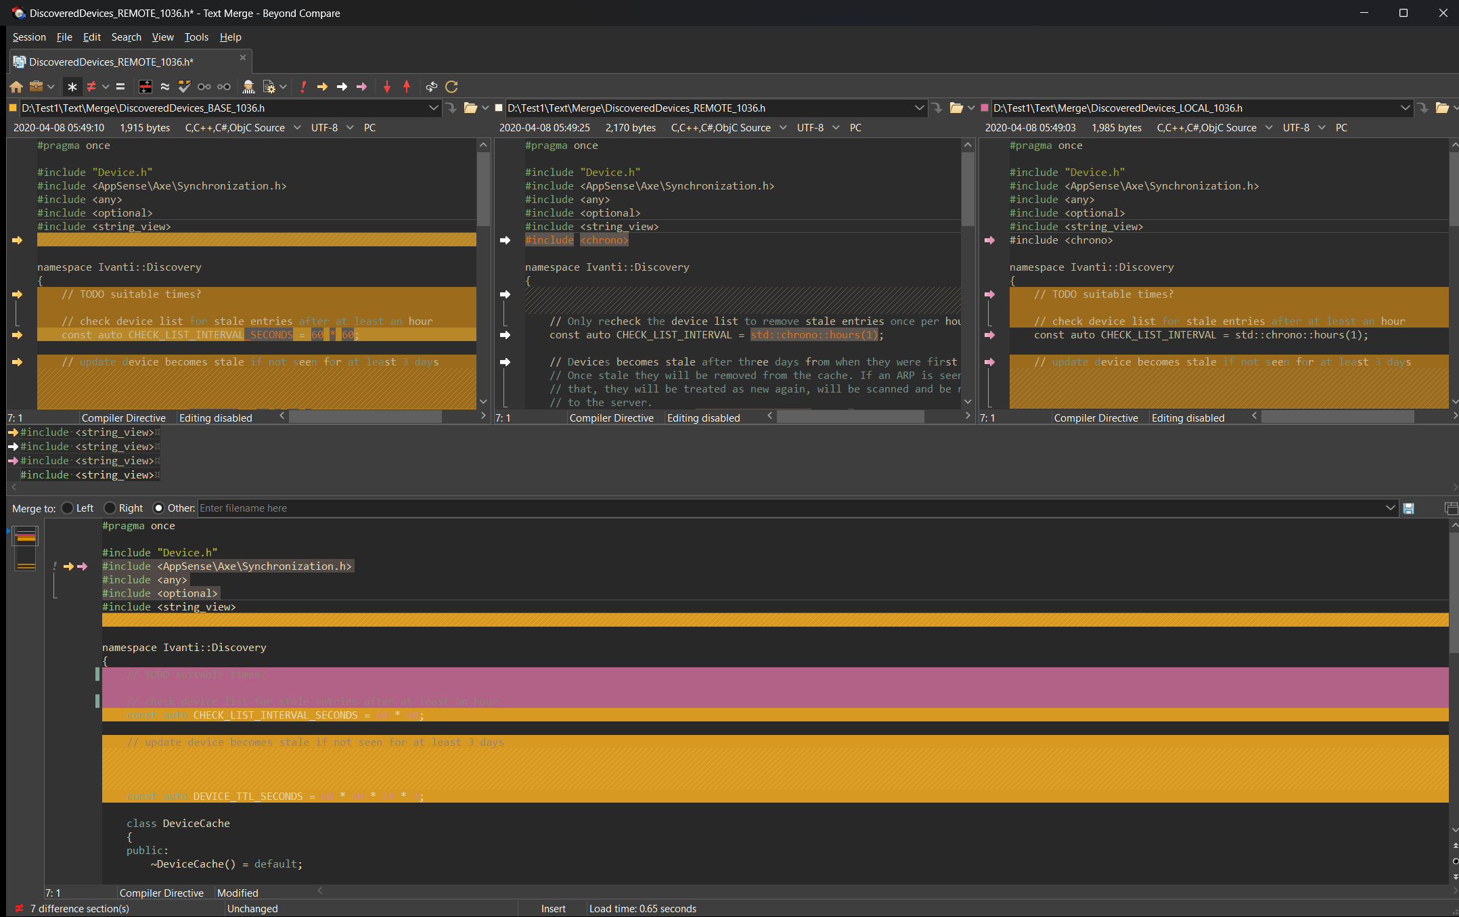Viewport: 1459px width, 917px height.
Task: Toggle the Show Same equals filter
Action: (120, 87)
